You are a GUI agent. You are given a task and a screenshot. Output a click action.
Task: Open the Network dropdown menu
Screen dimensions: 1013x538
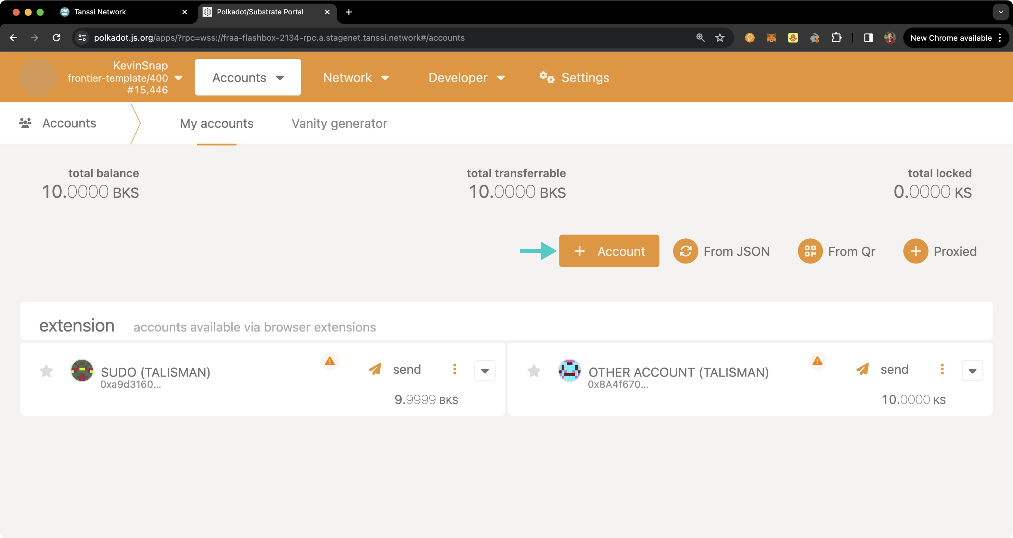356,78
